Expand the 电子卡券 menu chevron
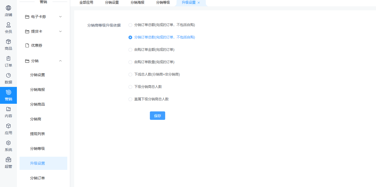Screen dimensions: 376x187 click(60, 17)
